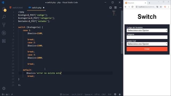Image resolution: width=171 pixels, height=96 pixels.
Task: Close the Document browser tab
Action: click(145, 3)
